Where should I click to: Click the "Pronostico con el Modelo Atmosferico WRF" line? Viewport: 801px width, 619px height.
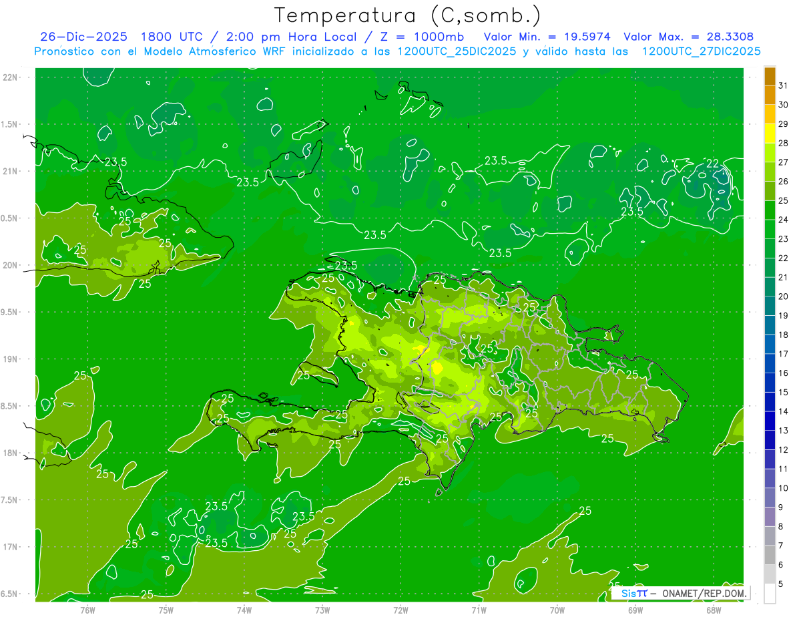397,51
